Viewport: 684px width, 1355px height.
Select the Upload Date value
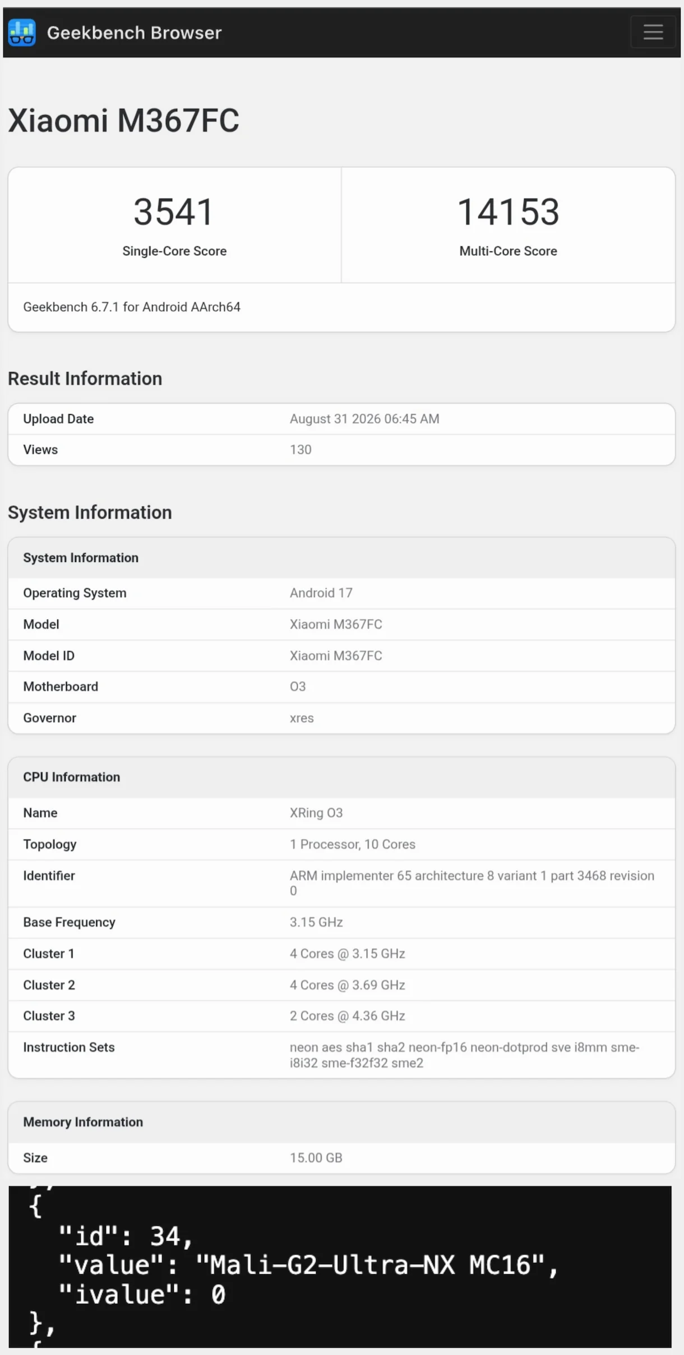pyautogui.click(x=364, y=419)
